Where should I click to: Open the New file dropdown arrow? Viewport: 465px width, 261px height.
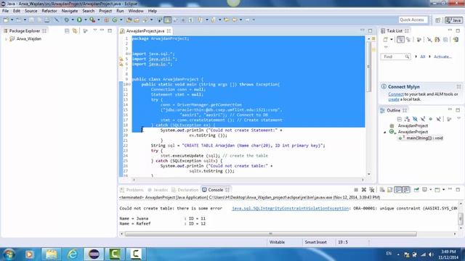pyautogui.click(x=12, y=20)
